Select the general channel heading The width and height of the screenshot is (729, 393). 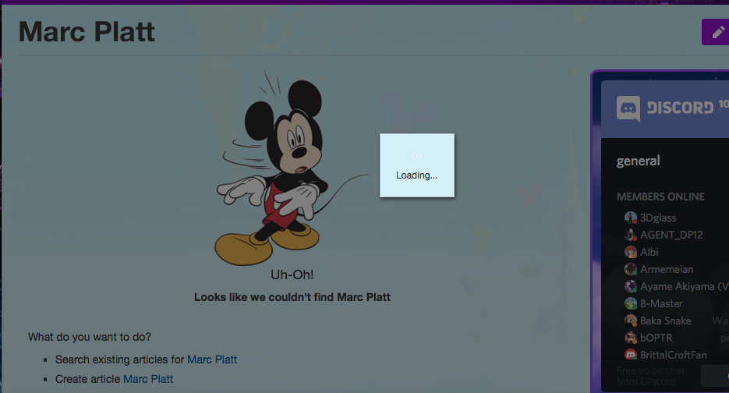coord(638,161)
